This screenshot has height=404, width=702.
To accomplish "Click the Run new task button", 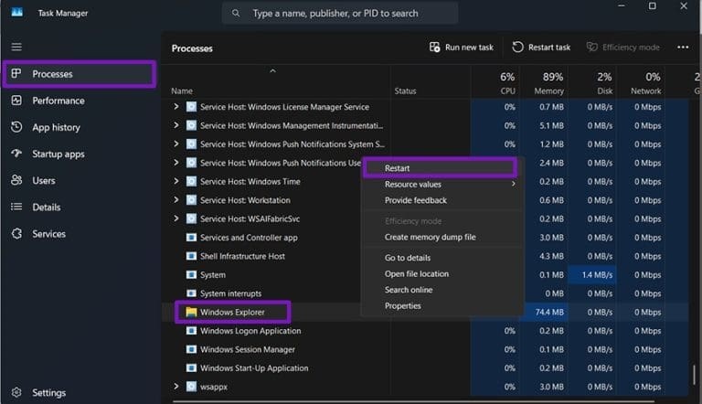I will coord(461,47).
